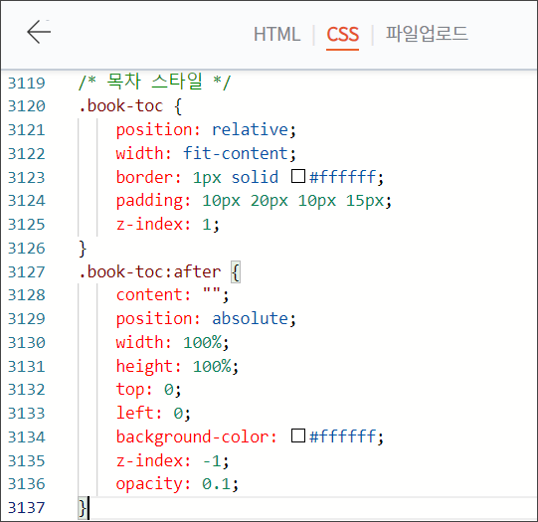Click the 'opacity: 0.1;' line
538x522 pixels.
[177, 484]
